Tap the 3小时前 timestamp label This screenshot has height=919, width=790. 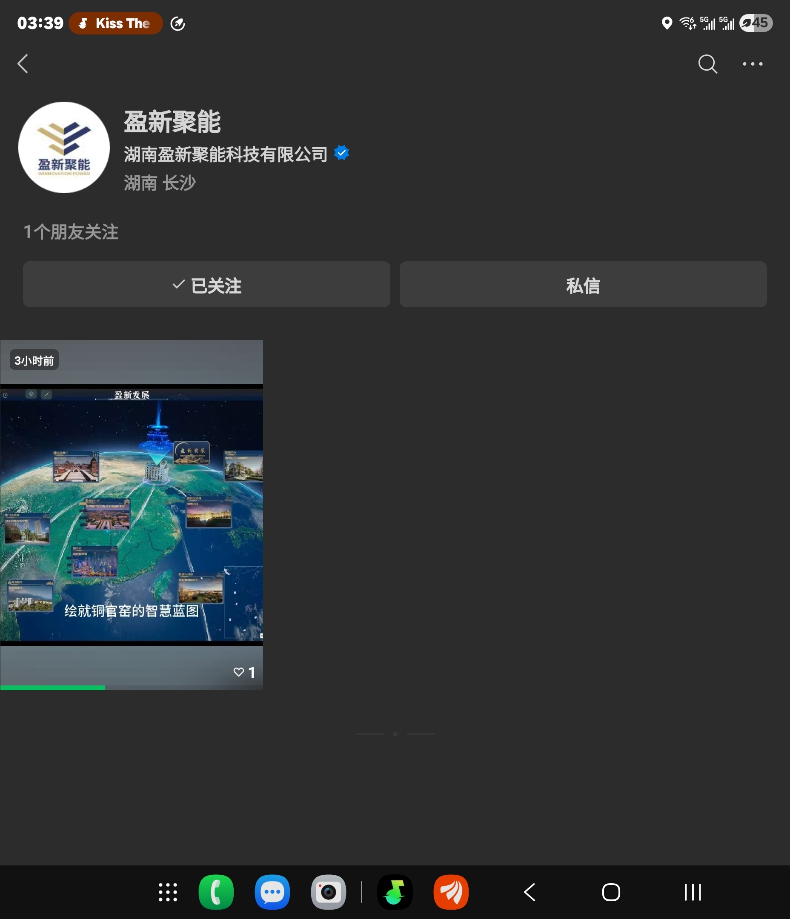[34, 360]
